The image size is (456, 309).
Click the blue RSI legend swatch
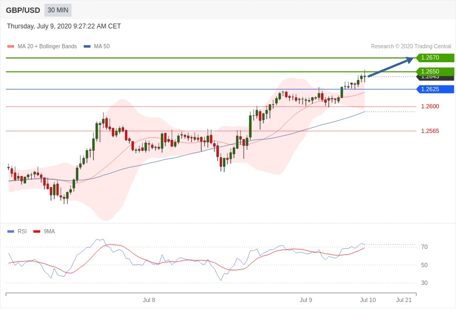11,232
